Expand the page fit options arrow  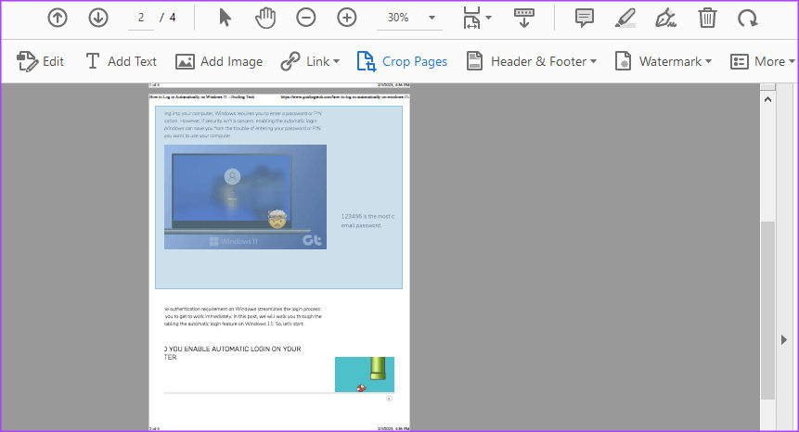pos(489,18)
